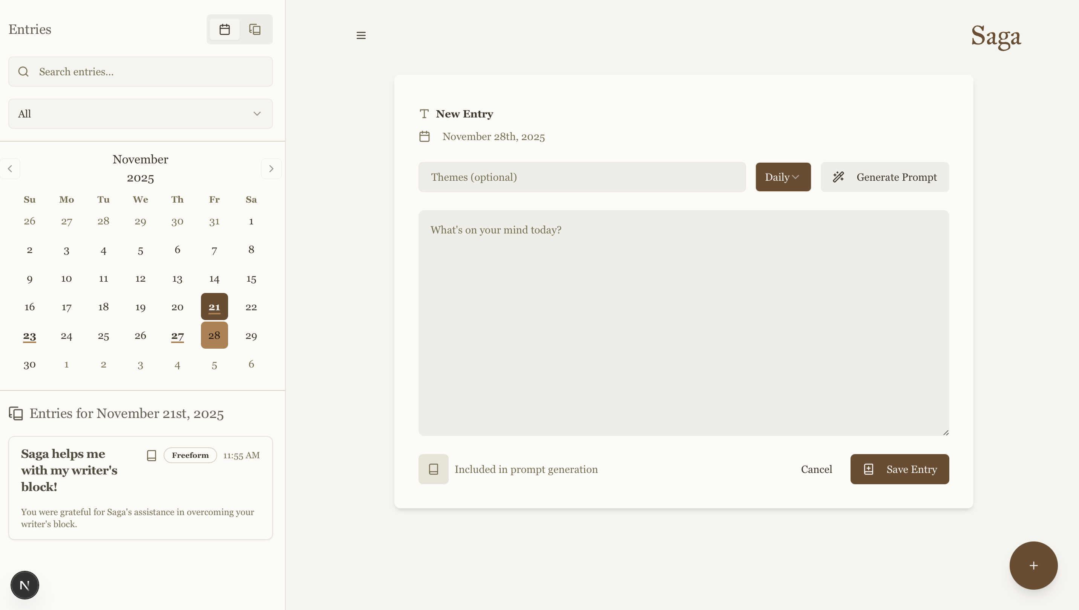Open the hamburger menu at the top
This screenshot has width=1079, height=610.
362,35
